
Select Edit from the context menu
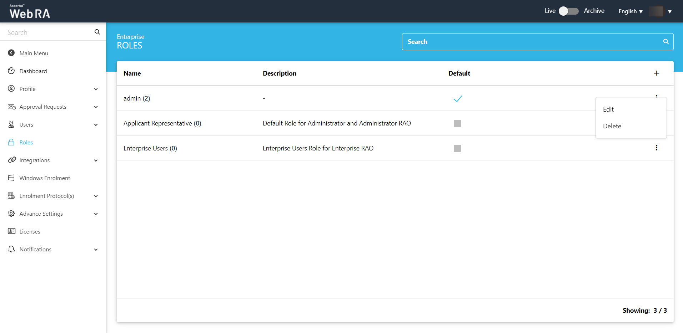pos(608,109)
